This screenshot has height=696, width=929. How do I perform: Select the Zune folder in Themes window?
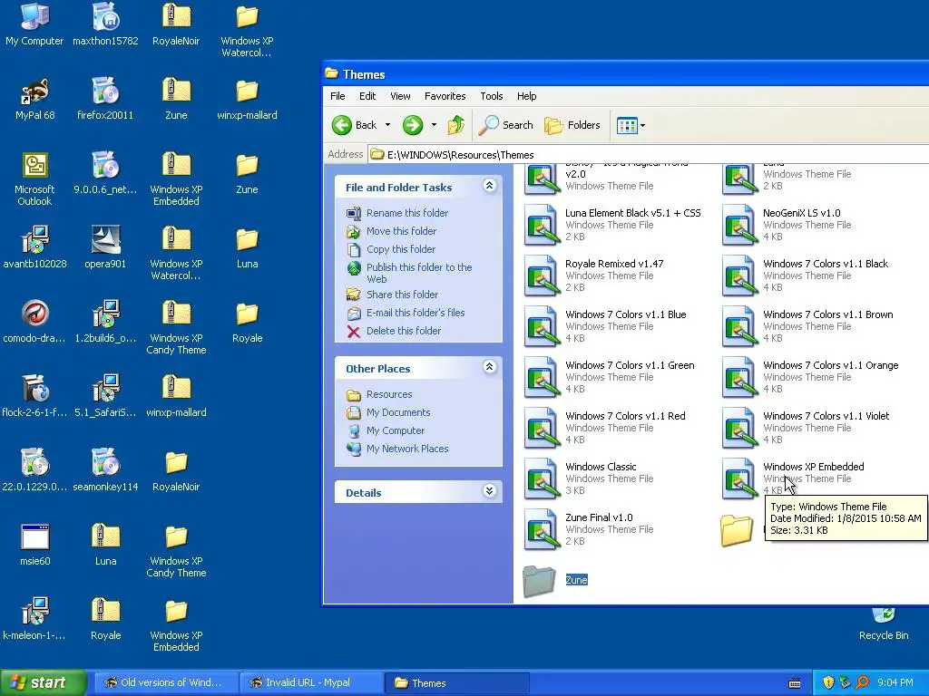[556, 581]
